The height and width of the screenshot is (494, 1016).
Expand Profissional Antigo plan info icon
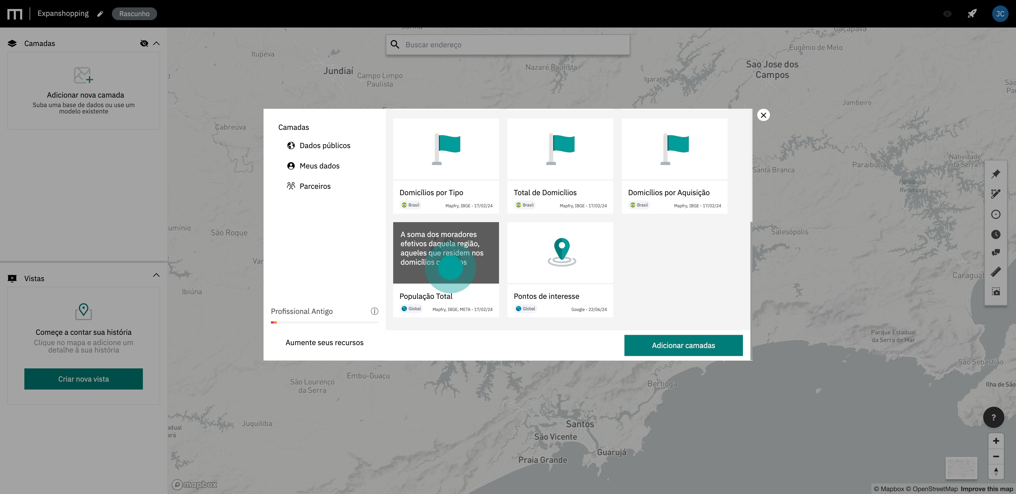click(374, 311)
